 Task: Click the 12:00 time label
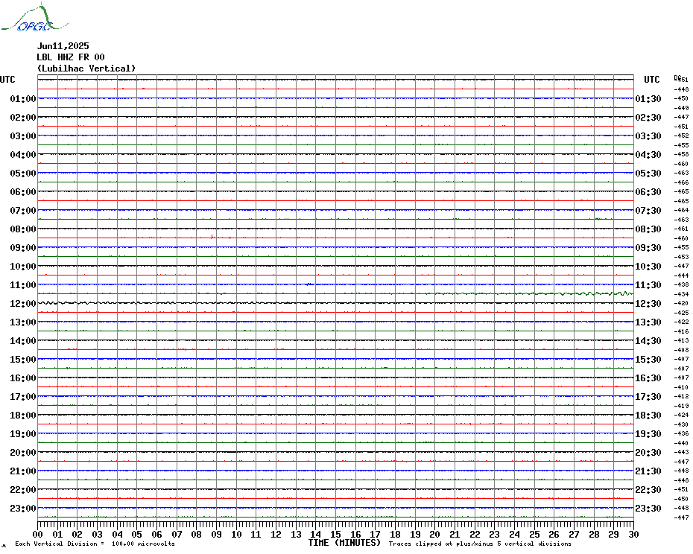[23, 304]
